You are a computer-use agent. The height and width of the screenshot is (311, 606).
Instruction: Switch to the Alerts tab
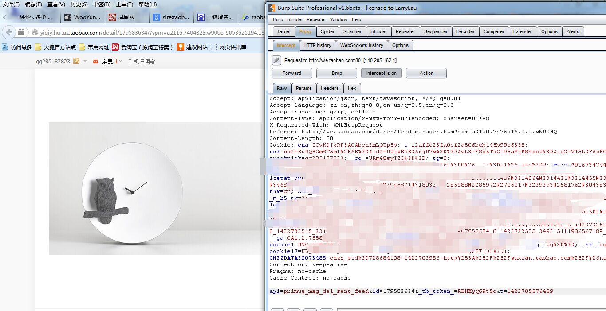(573, 31)
